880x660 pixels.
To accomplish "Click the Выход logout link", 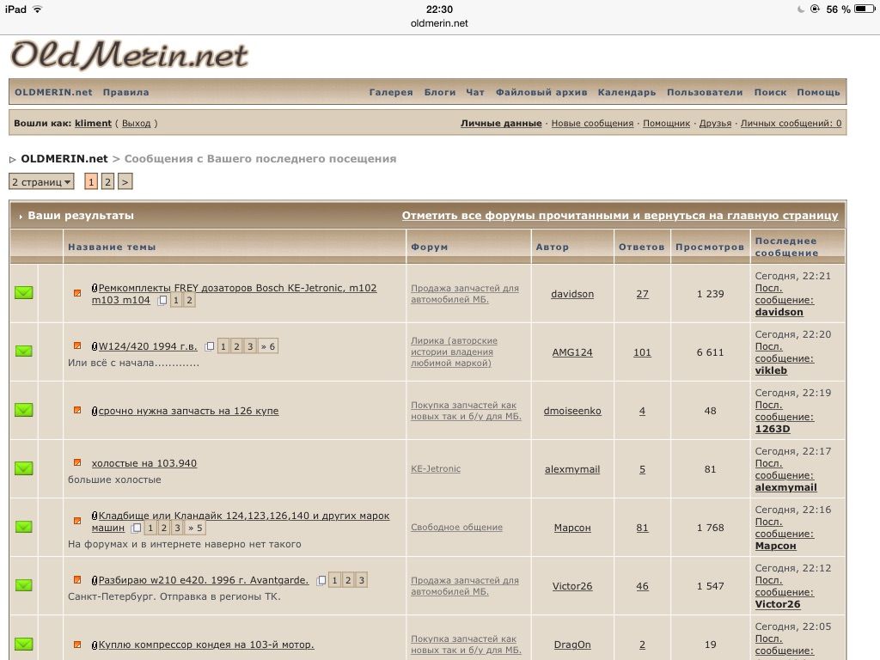I will coord(136,124).
